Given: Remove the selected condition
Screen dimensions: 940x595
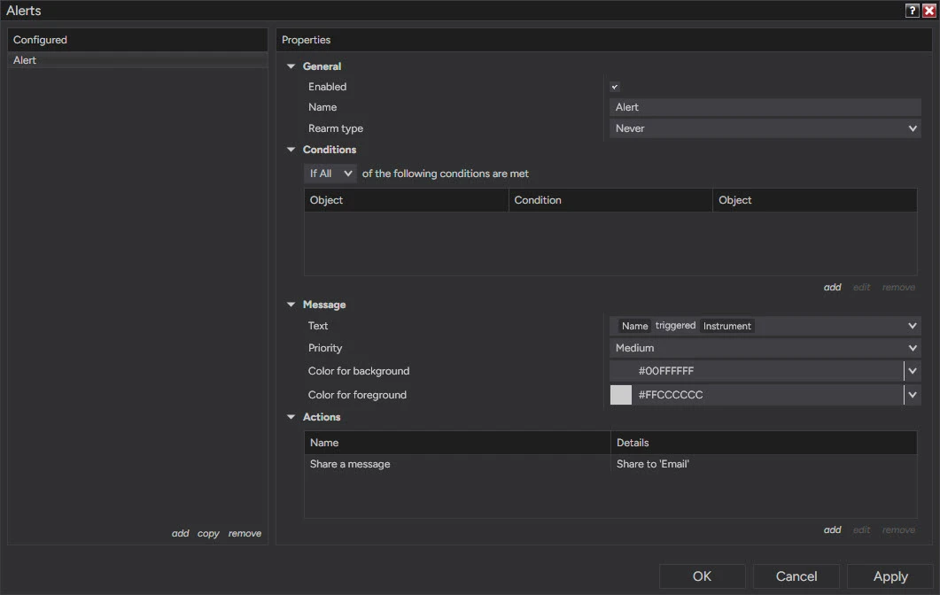Looking at the screenshot, I should [x=898, y=287].
